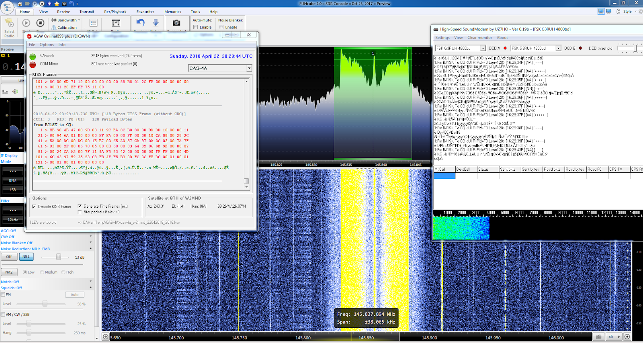Image resolution: width=643 pixels, height=343 pixels.
Task: Open View menu in SoundModem window
Action: (x=459, y=38)
